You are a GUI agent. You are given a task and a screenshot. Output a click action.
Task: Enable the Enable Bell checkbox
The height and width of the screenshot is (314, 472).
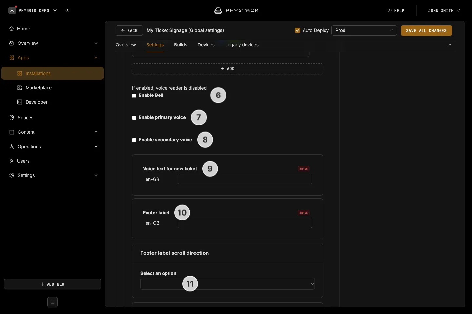pos(134,96)
